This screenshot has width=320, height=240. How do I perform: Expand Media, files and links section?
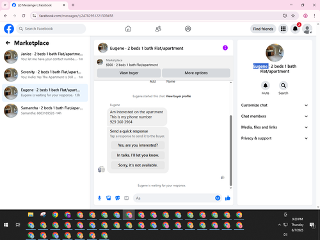[x=275, y=127]
